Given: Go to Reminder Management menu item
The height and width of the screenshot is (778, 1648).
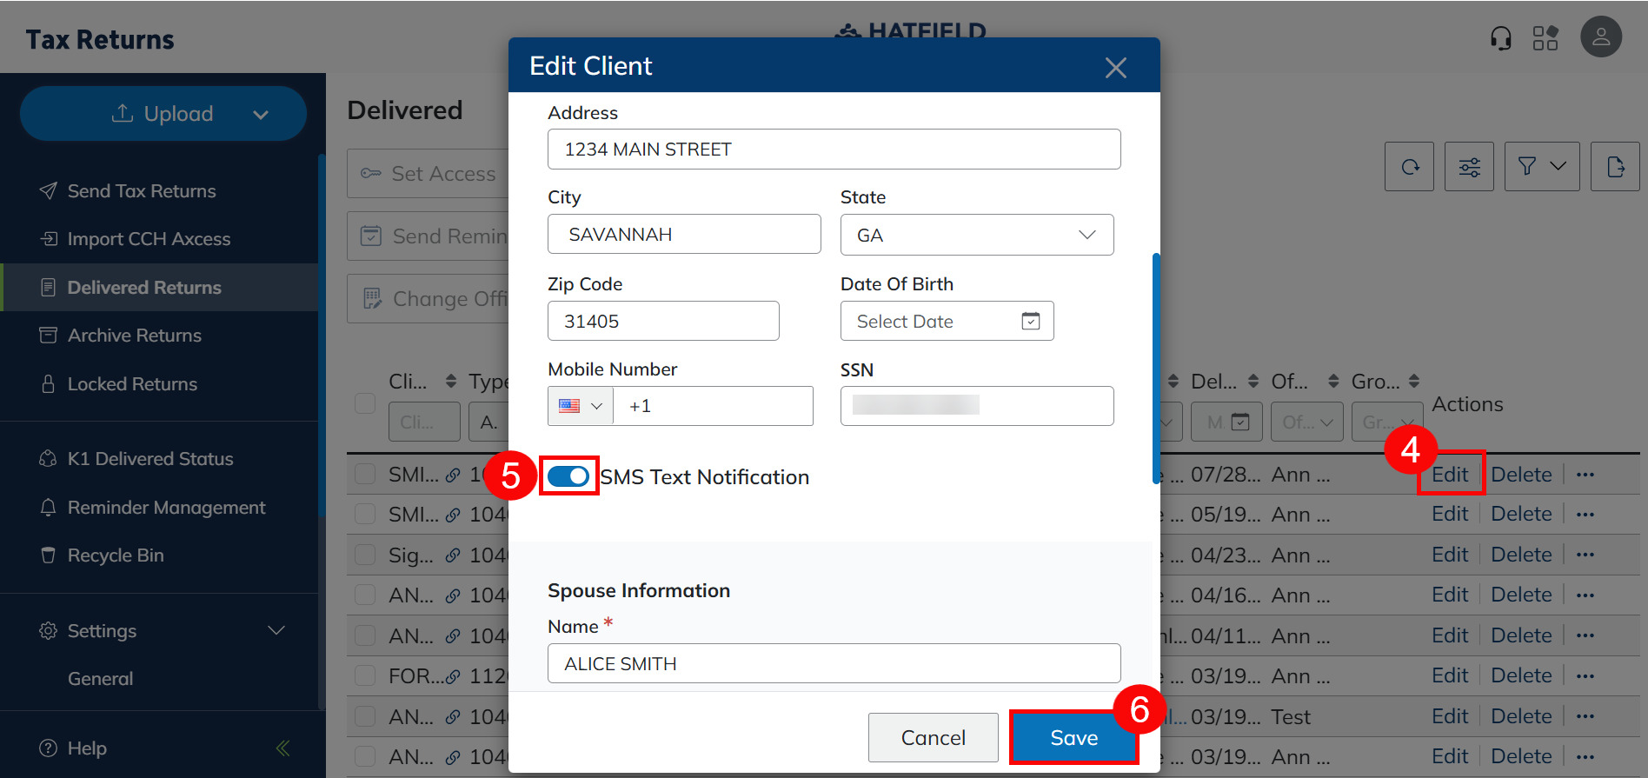Looking at the screenshot, I should (166, 508).
